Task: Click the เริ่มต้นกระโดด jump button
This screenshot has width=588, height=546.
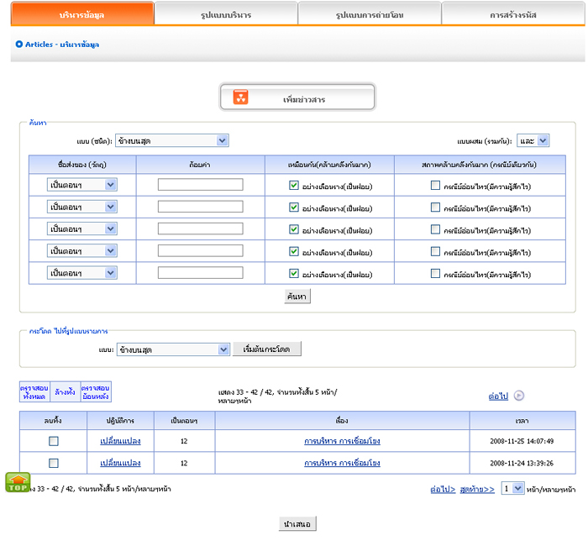Action: pyautogui.click(x=266, y=349)
